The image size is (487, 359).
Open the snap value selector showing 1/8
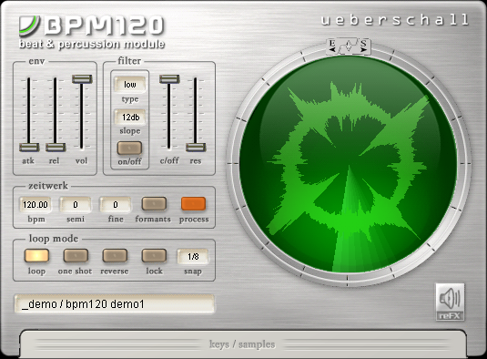[193, 256]
